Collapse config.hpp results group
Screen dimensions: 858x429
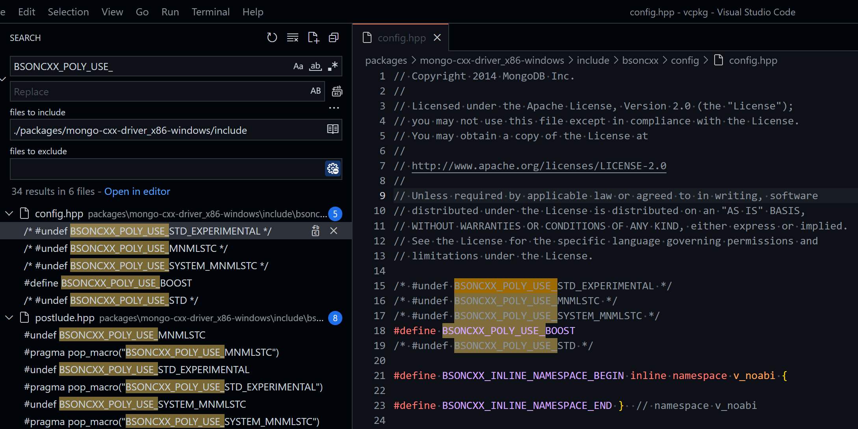coord(9,214)
